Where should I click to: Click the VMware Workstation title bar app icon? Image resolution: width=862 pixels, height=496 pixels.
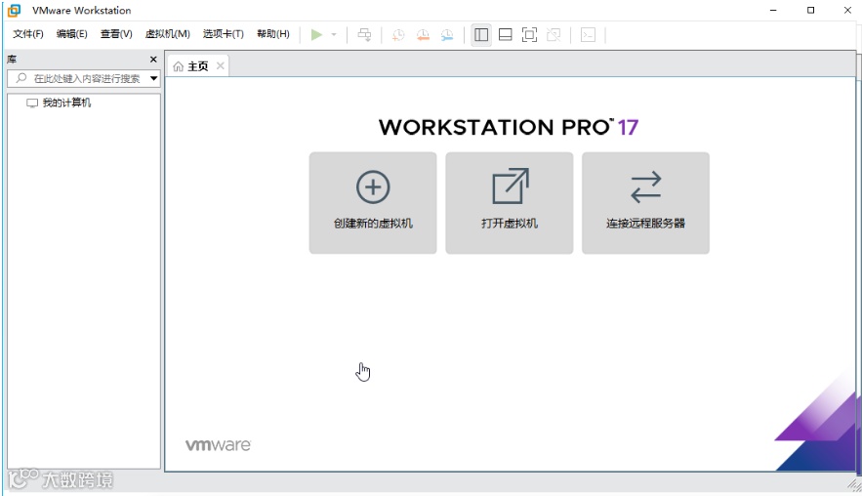15,11
